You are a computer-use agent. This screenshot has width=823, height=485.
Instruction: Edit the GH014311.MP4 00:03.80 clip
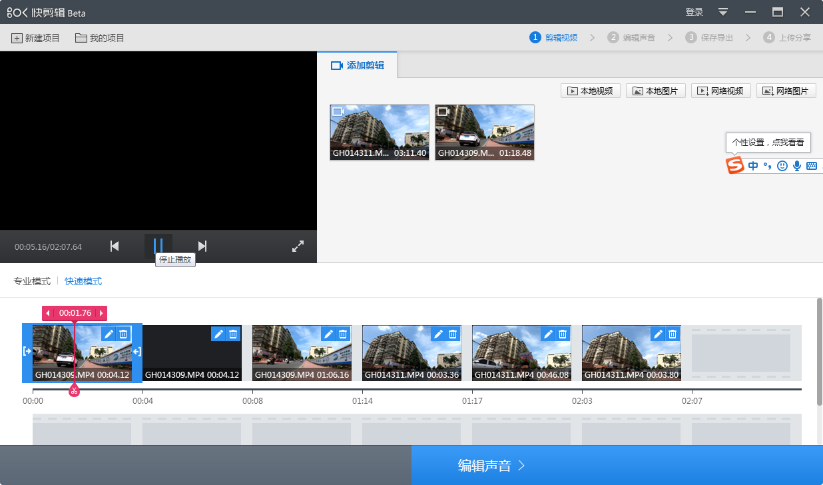point(658,334)
